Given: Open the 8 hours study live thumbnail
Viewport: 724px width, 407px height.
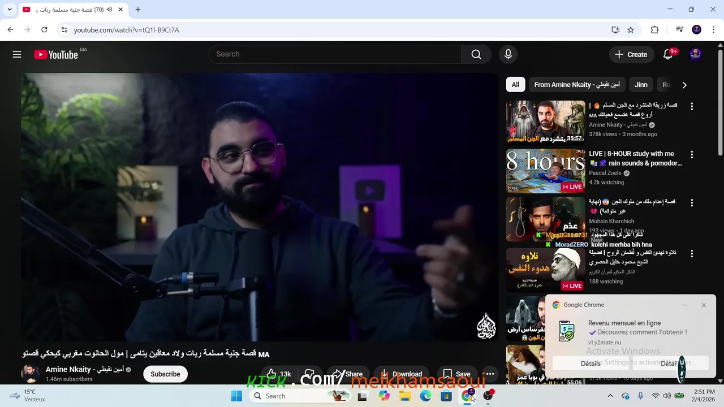Looking at the screenshot, I should pos(545,171).
